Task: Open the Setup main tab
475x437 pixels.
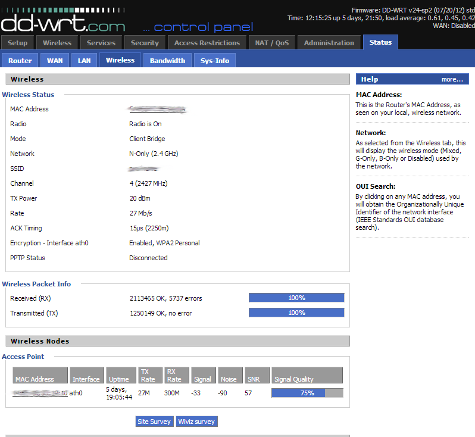Action: [x=18, y=43]
